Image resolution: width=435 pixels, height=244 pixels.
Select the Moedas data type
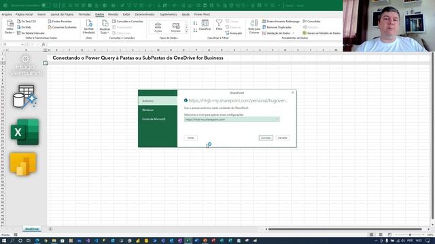pos(175,27)
